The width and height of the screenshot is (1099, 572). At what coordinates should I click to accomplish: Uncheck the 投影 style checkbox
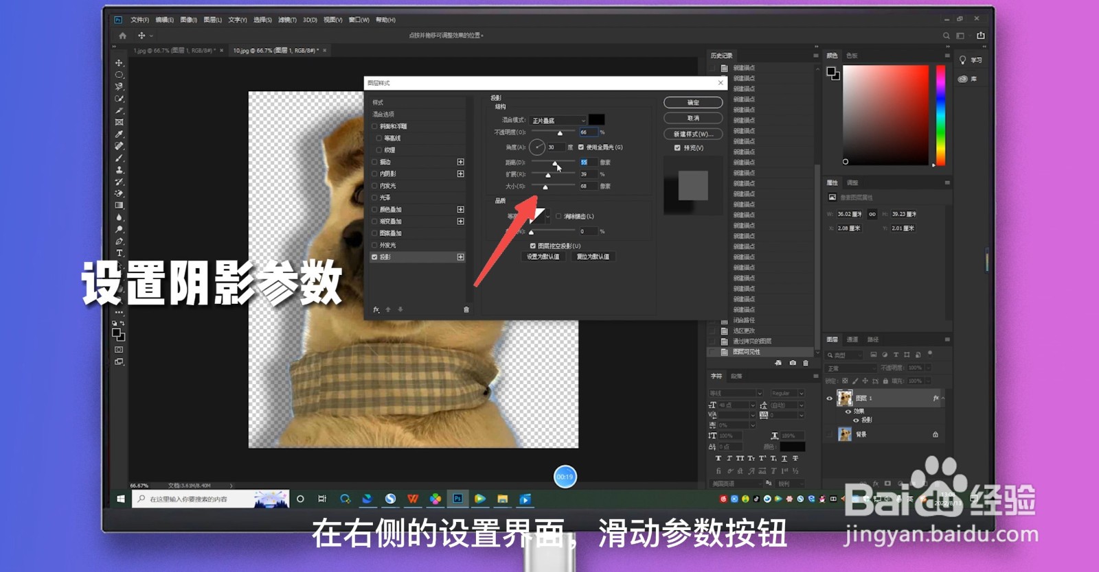pos(375,257)
